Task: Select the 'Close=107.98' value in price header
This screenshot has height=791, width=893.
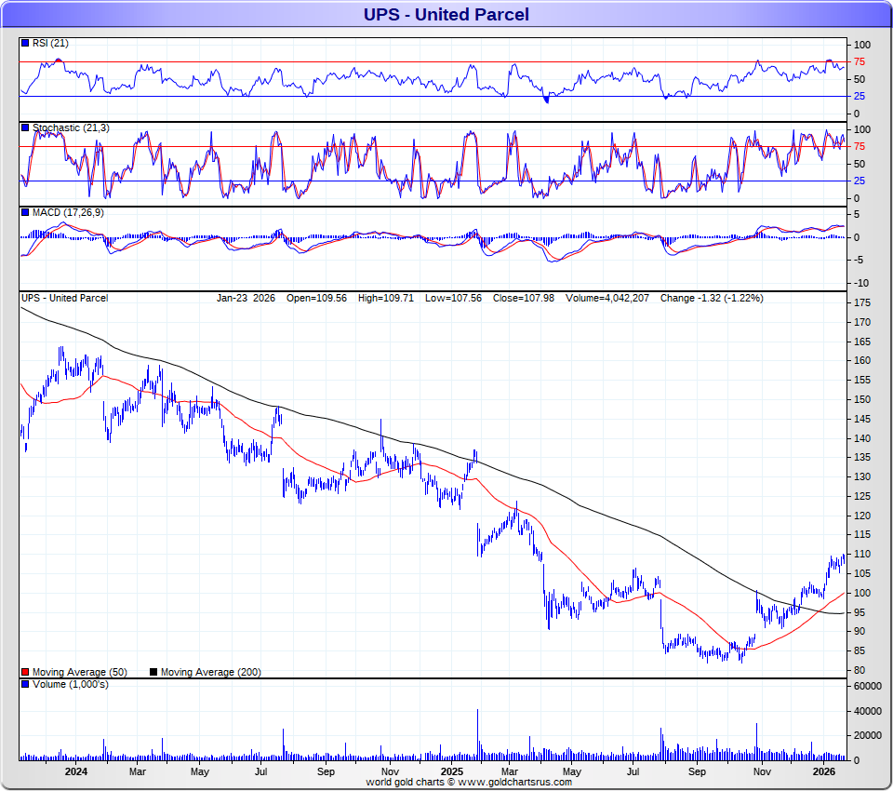Action: tap(518, 298)
